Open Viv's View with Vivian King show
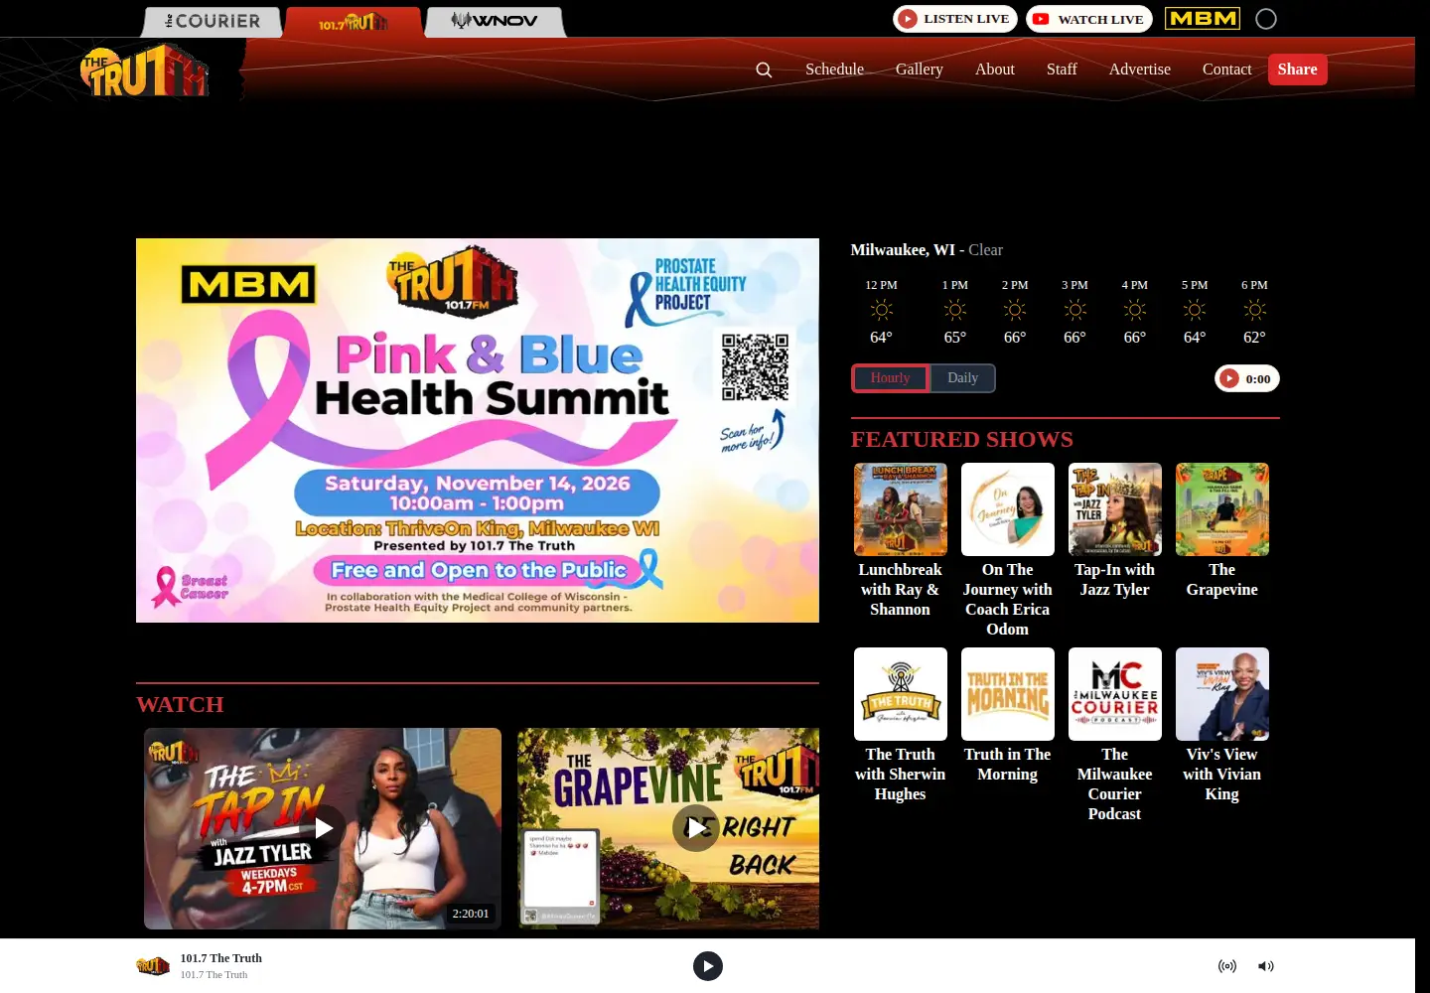 [x=1222, y=725]
